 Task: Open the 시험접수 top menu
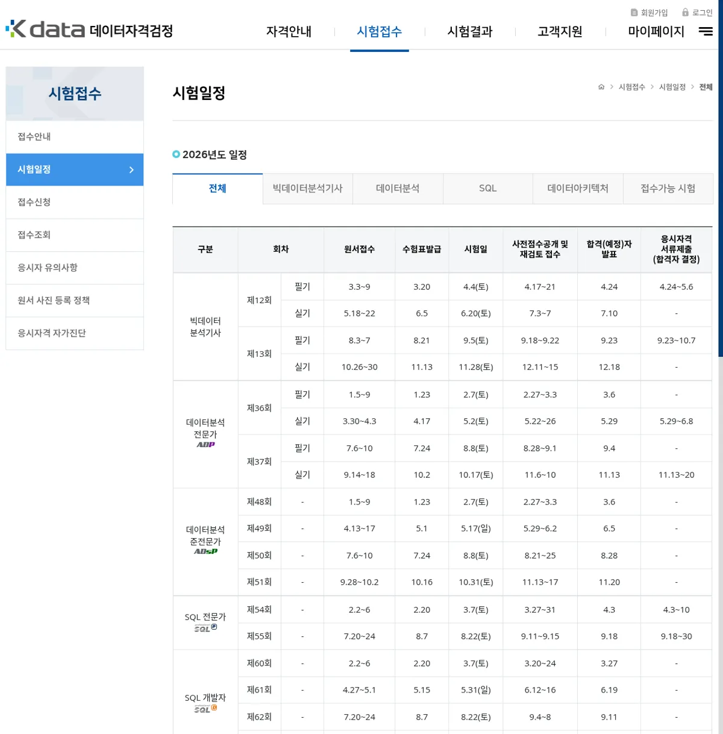(379, 31)
